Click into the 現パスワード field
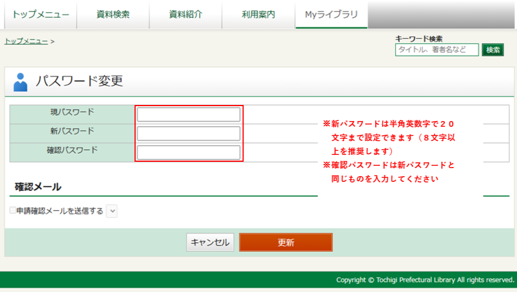The image size is (517, 292). (x=188, y=115)
